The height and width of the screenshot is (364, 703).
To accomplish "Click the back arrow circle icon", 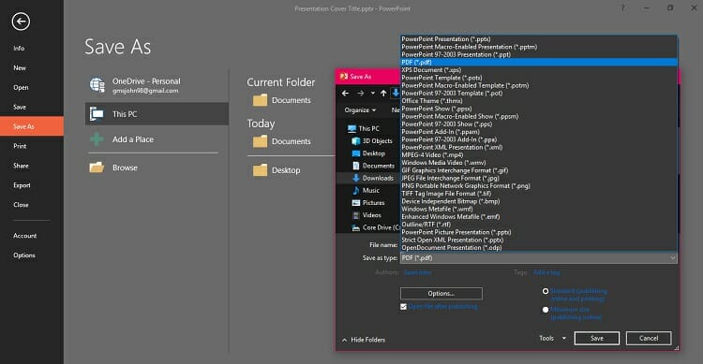I will [21, 22].
